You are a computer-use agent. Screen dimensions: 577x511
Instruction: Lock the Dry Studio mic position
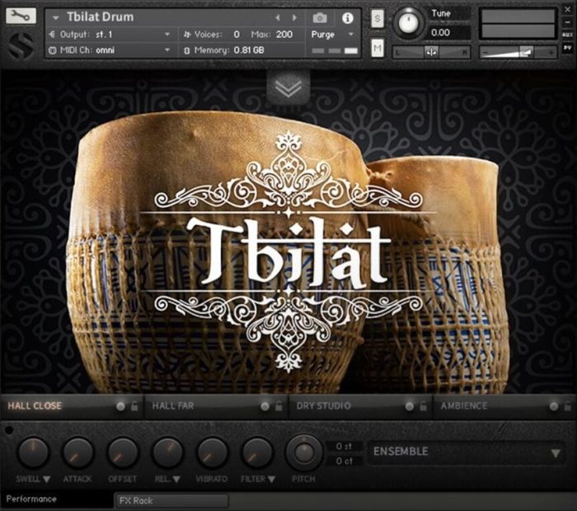tap(423, 406)
